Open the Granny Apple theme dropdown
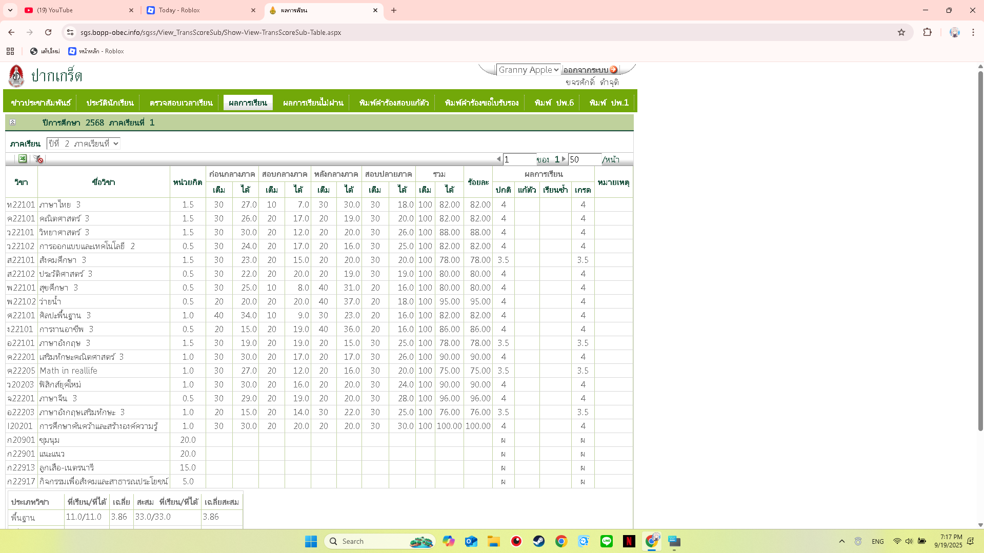 pyautogui.click(x=528, y=70)
